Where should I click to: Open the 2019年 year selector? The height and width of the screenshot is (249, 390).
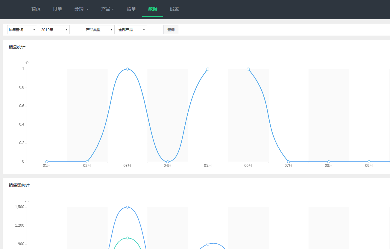(x=55, y=30)
